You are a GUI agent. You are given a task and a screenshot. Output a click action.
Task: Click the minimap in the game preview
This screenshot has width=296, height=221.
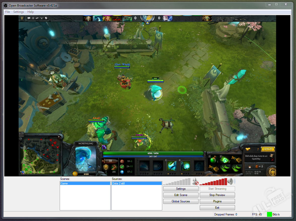(x=41, y=156)
